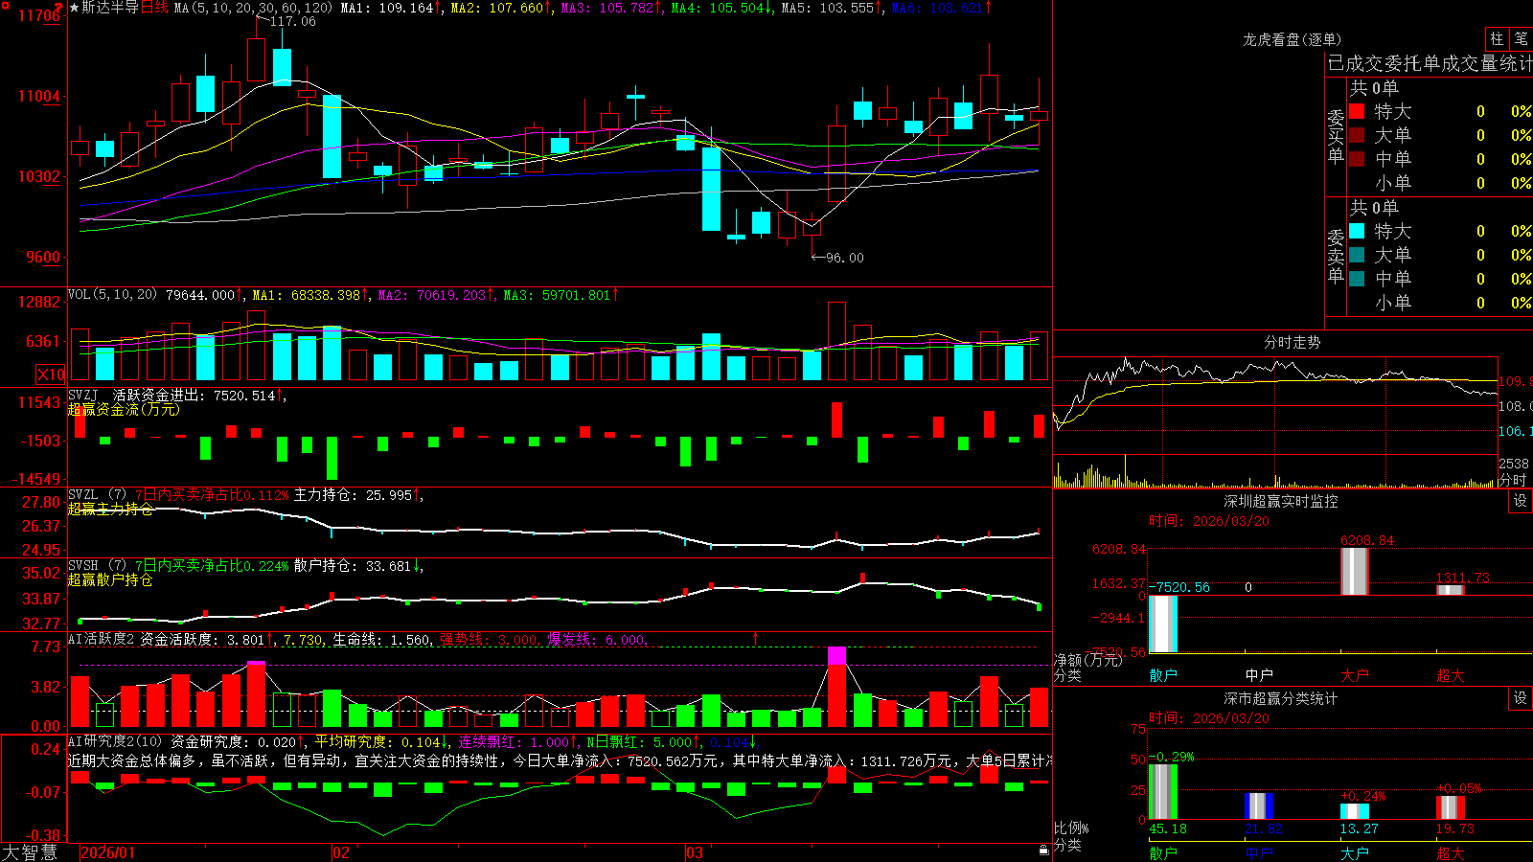1533x862 pixels.
Task: Open 设 settings for 深市超赢分类统计
Action: pyautogui.click(x=1521, y=698)
